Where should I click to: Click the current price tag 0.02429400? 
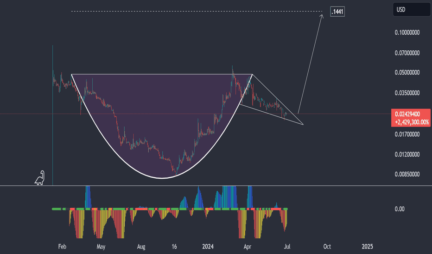pyautogui.click(x=407, y=114)
